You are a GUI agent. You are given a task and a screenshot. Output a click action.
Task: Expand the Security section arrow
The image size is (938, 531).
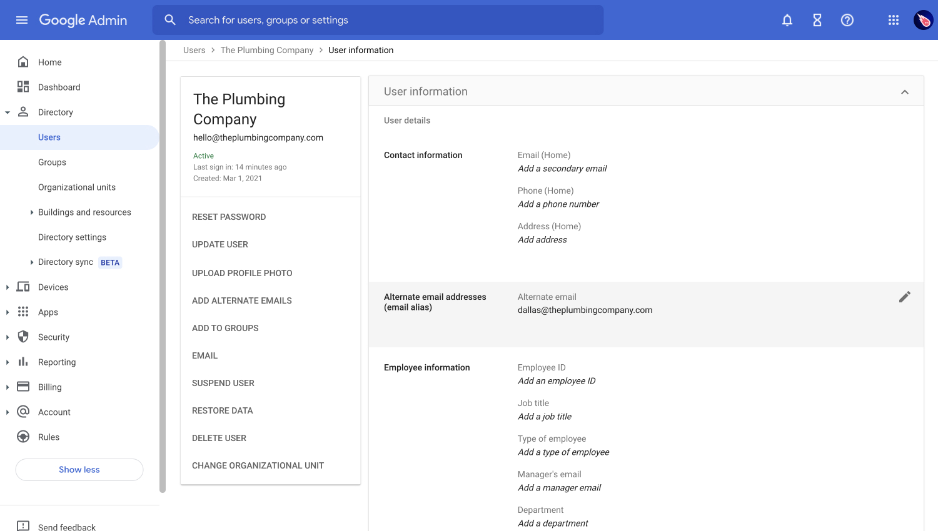tap(8, 337)
